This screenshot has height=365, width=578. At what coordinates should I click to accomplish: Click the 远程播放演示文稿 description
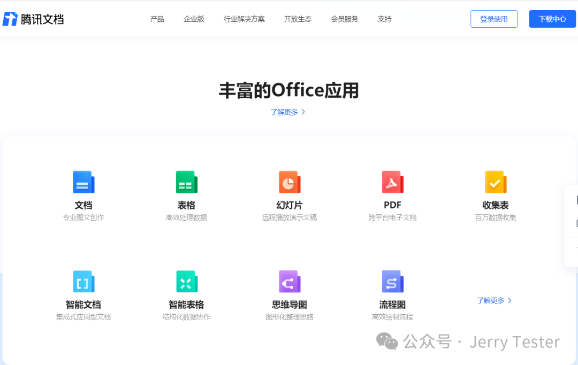pos(290,218)
